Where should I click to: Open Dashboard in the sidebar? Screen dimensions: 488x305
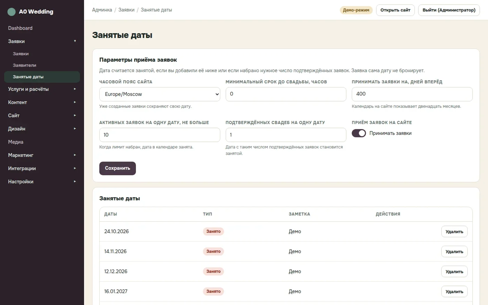42,28
